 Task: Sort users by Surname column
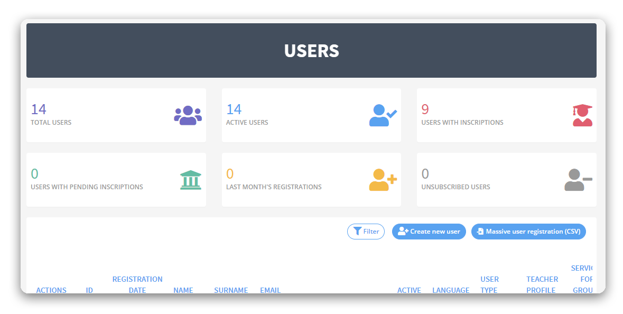click(x=231, y=290)
